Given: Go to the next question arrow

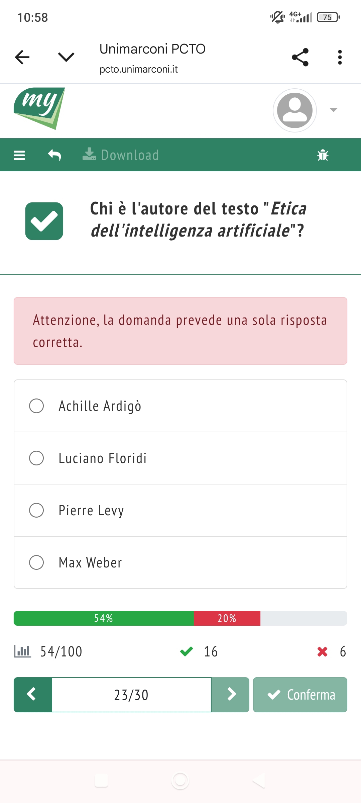Looking at the screenshot, I should (x=230, y=695).
